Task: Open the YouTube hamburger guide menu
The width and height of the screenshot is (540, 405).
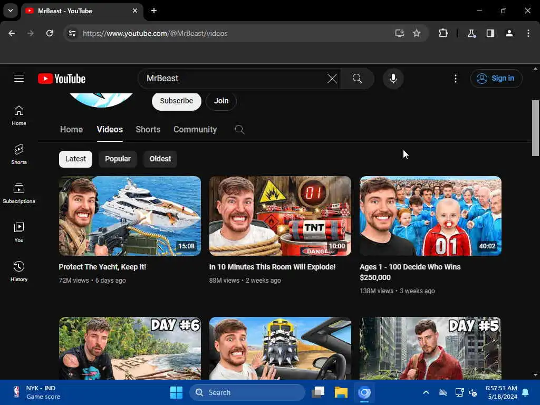Action: point(19,79)
